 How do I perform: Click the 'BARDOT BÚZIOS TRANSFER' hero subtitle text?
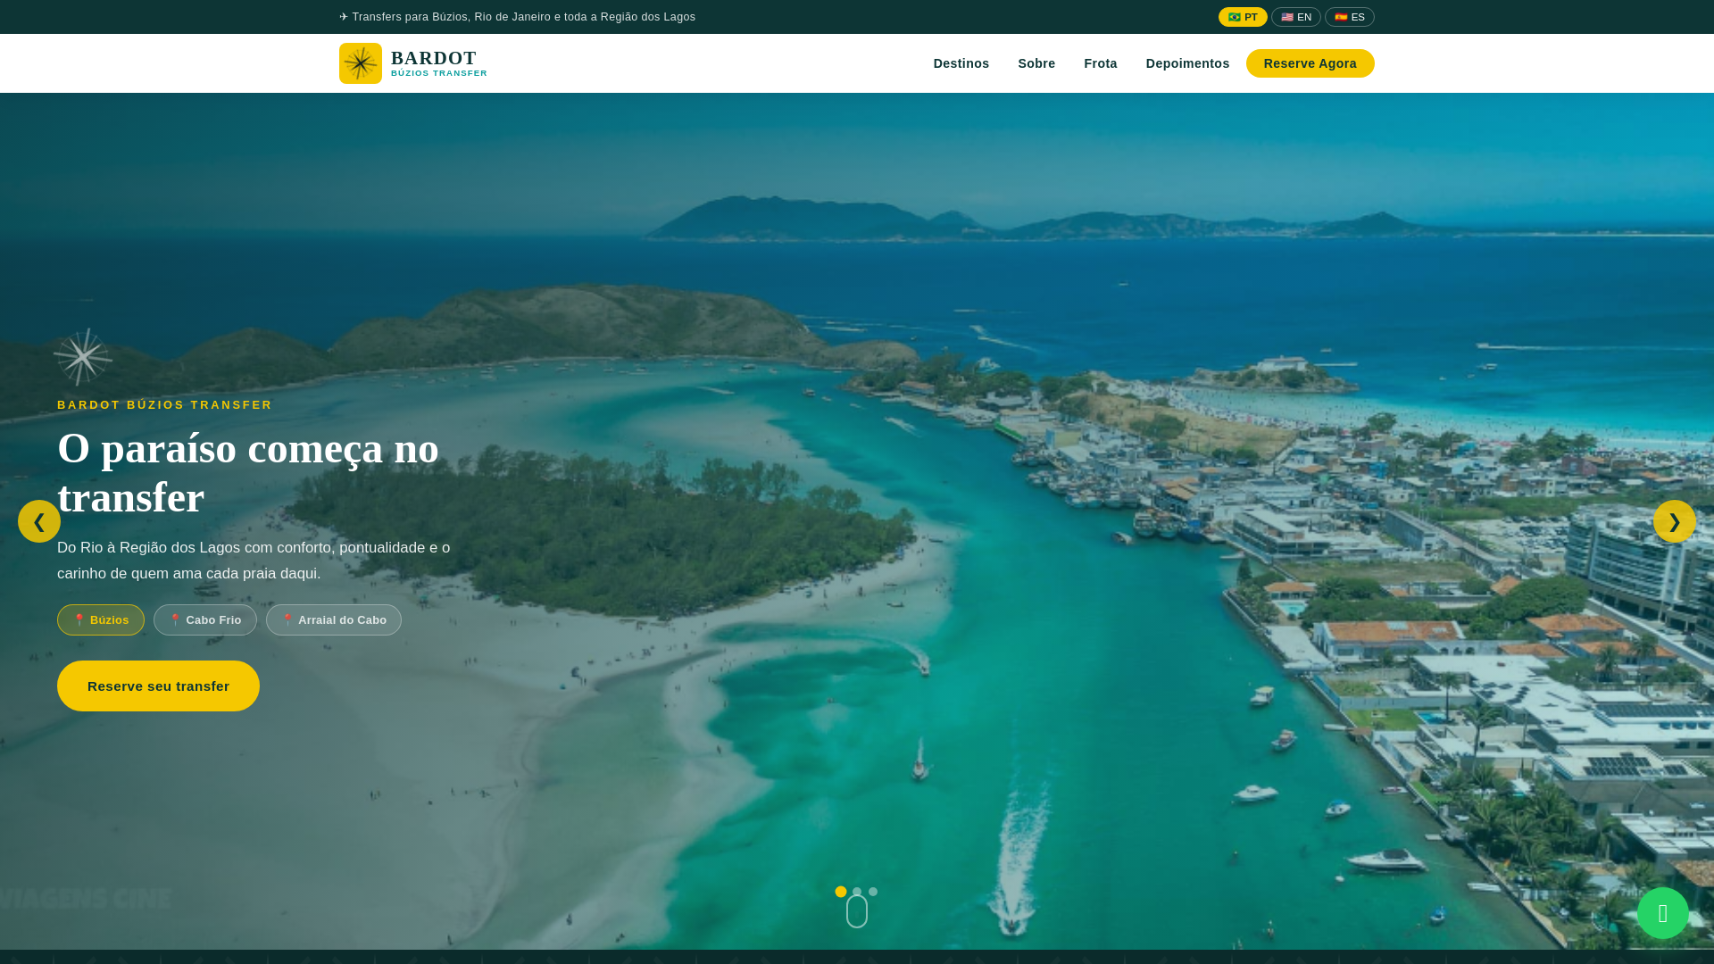pyautogui.click(x=165, y=405)
